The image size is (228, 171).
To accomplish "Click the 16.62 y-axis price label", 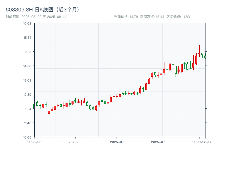I will 27,23.
